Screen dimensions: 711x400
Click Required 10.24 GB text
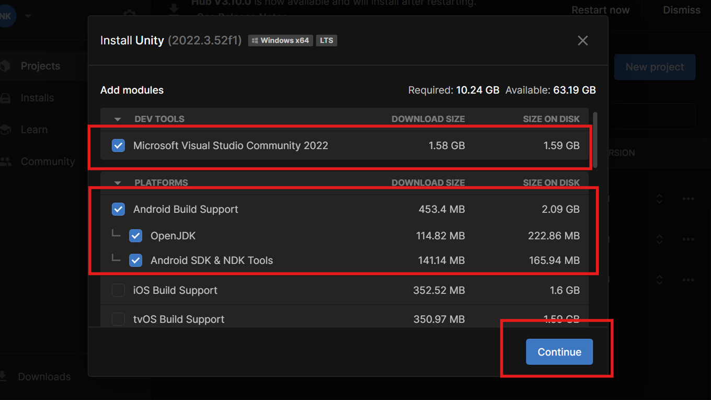coord(453,90)
